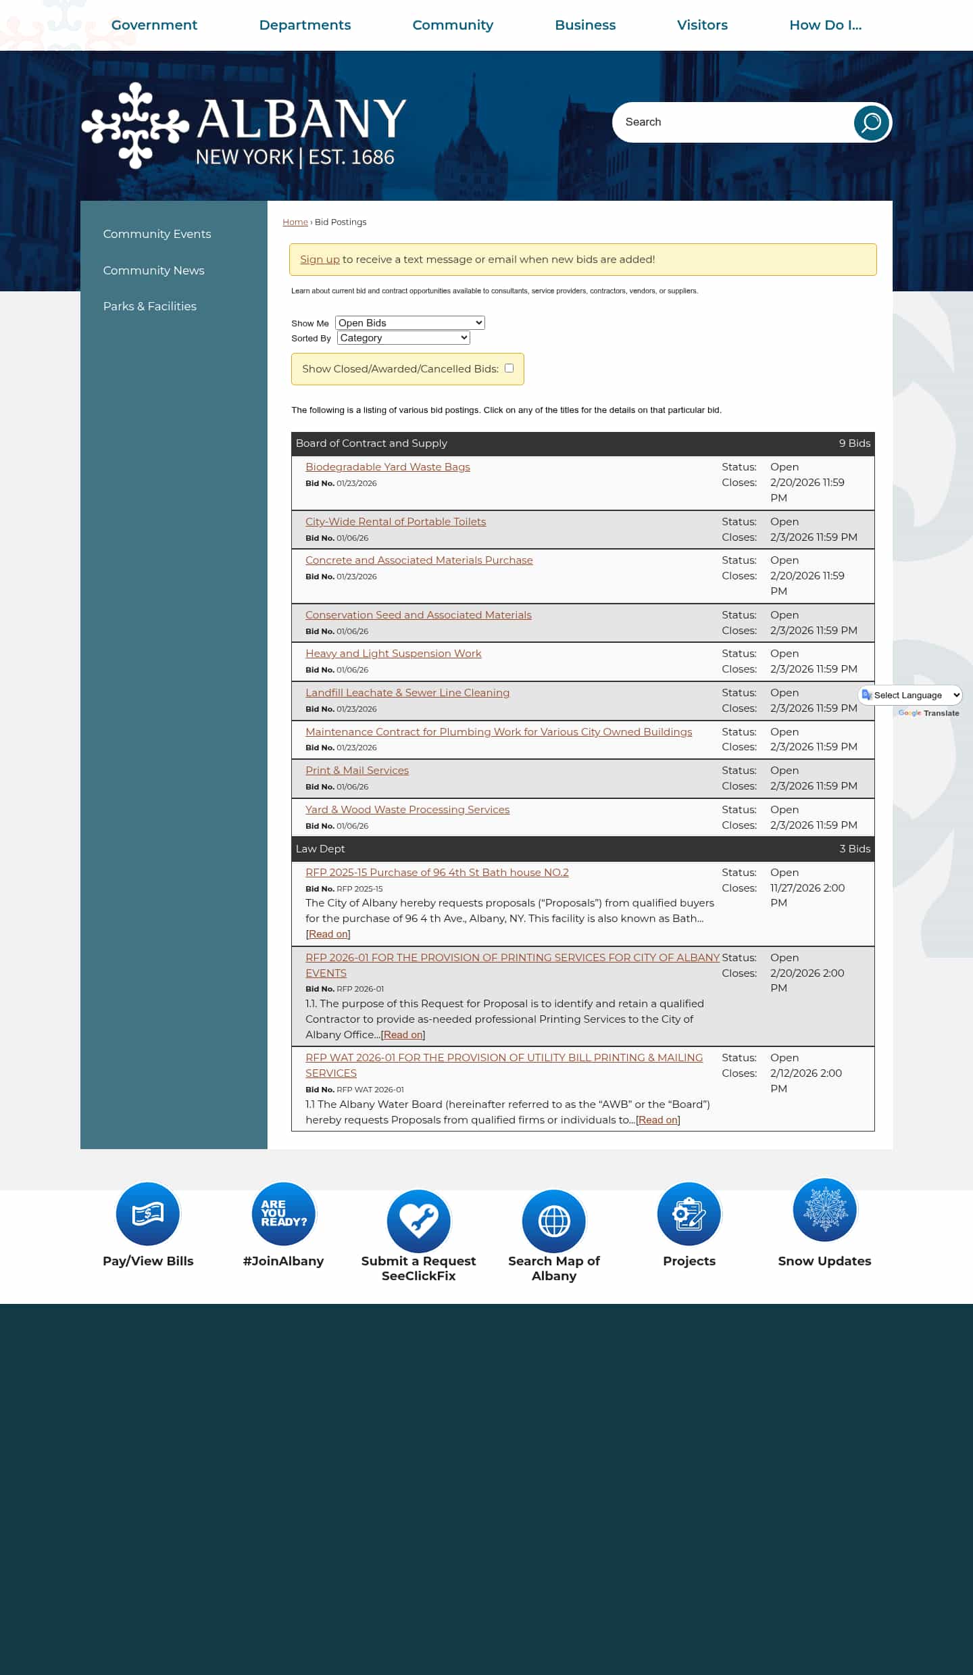Open Landfill Leachate & Sewer Line Cleaning bid

[407, 693]
